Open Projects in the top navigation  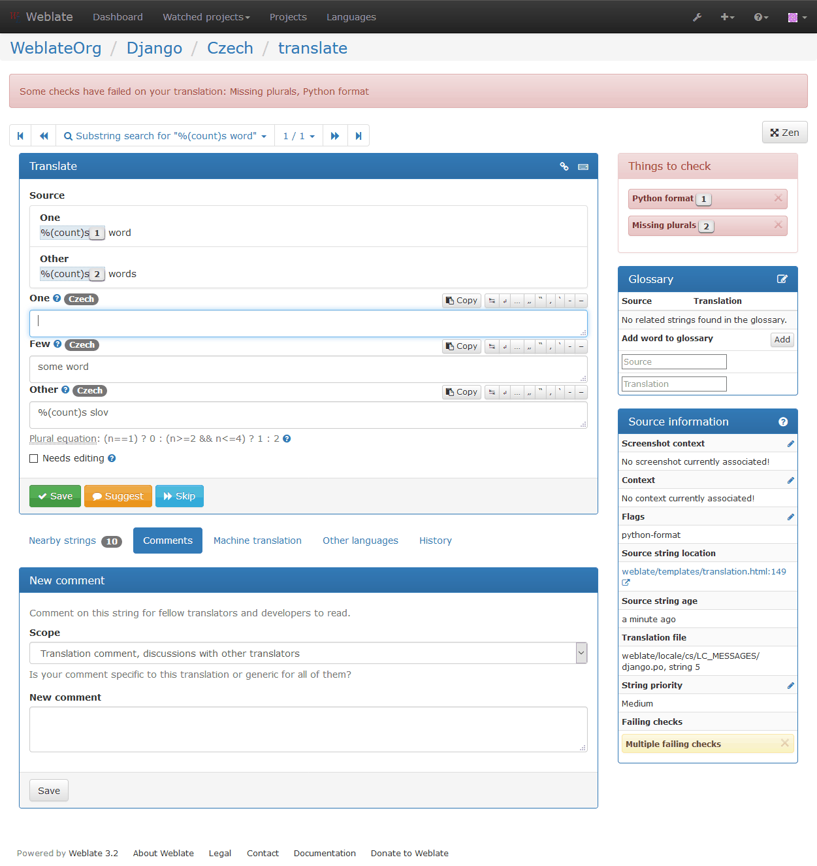[x=288, y=17]
